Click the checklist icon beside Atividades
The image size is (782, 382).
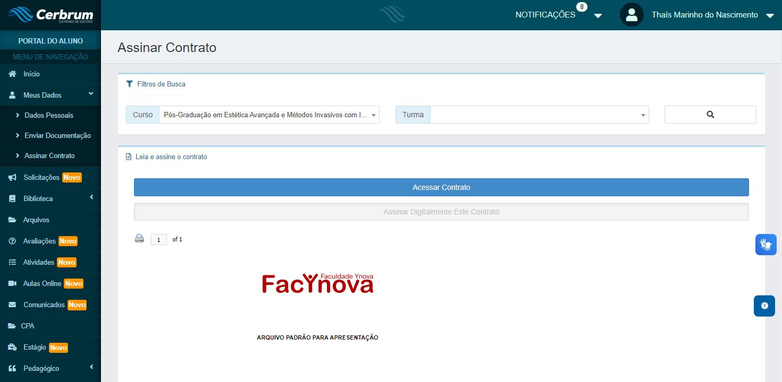point(12,262)
